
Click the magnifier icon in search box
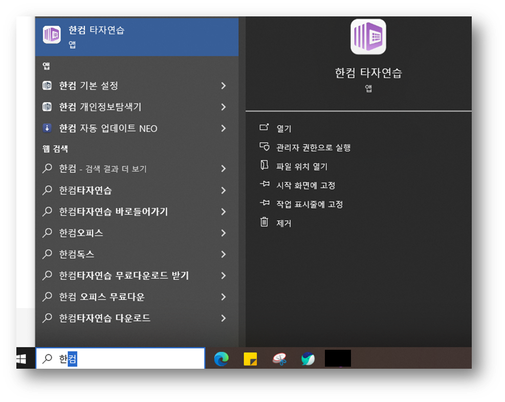(x=47, y=358)
